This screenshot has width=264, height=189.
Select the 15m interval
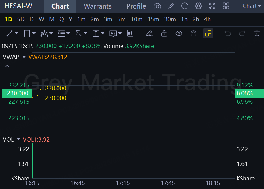[153, 19]
